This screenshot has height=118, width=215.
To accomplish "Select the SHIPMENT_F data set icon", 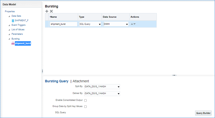I will point(13,21).
